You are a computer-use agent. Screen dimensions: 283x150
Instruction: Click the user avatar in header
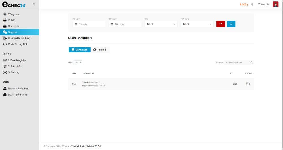coord(275,5)
